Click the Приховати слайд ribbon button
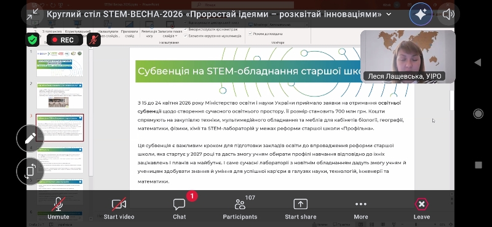Screen dimensions: 492x227 tap(129, 30)
